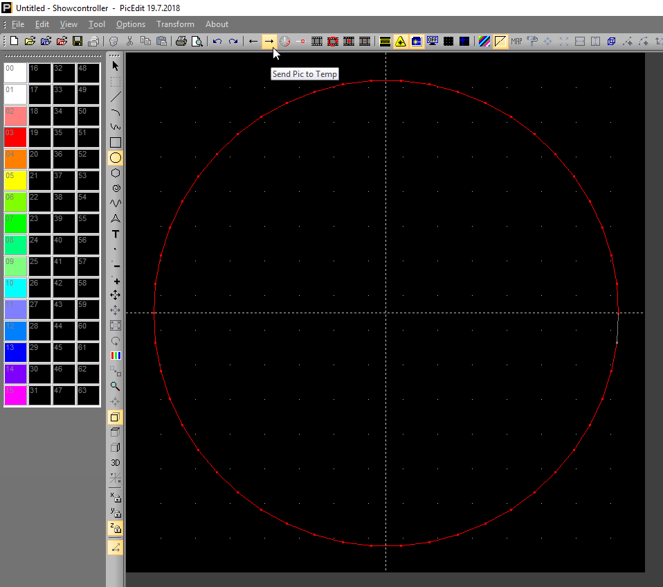Pick the Text tool
The width and height of the screenshot is (663, 587).
coord(116,234)
